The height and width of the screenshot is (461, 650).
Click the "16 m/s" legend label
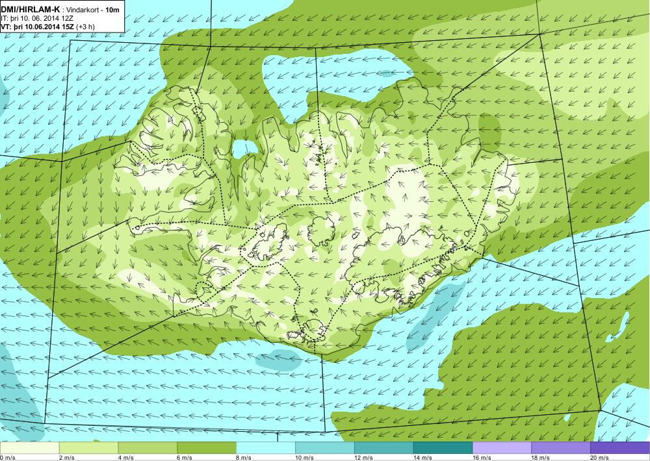[482, 458]
